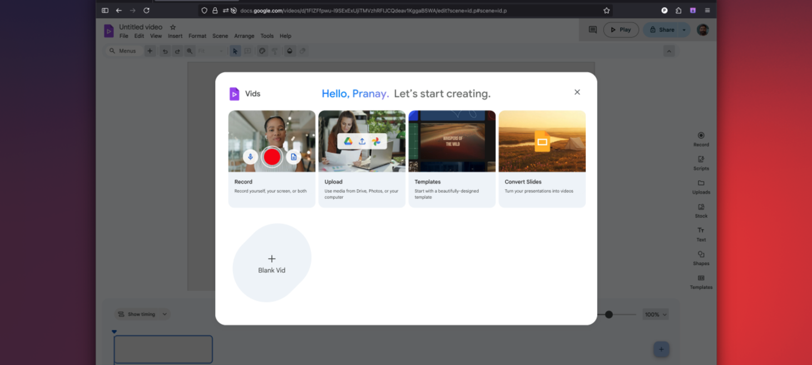Screen dimensions: 812x365
Task: Open the Stock media panel
Action: (701, 207)
